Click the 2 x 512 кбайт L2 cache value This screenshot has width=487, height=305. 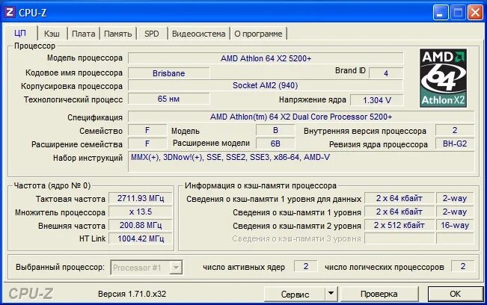pyautogui.click(x=399, y=225)
